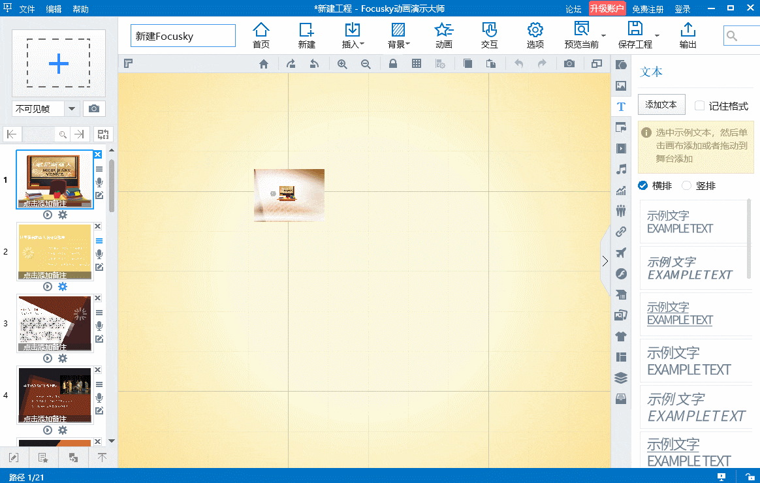Open the Background (背景) dropdown

coord(398,35)
